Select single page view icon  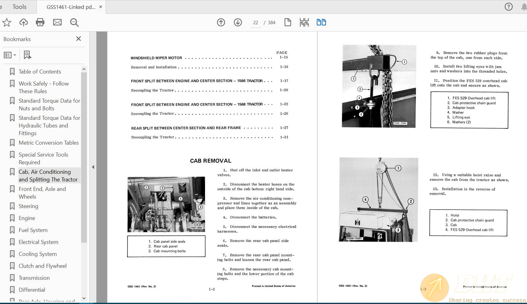point(288,22)
